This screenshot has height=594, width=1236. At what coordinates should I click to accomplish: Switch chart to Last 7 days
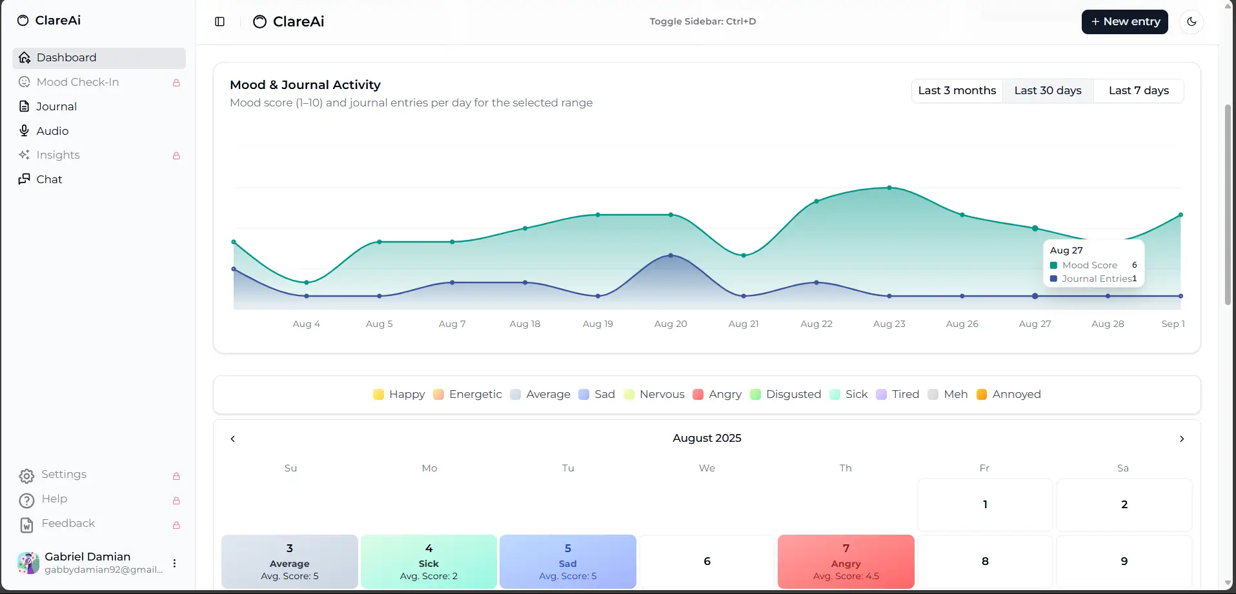[x=1139, y=90]
